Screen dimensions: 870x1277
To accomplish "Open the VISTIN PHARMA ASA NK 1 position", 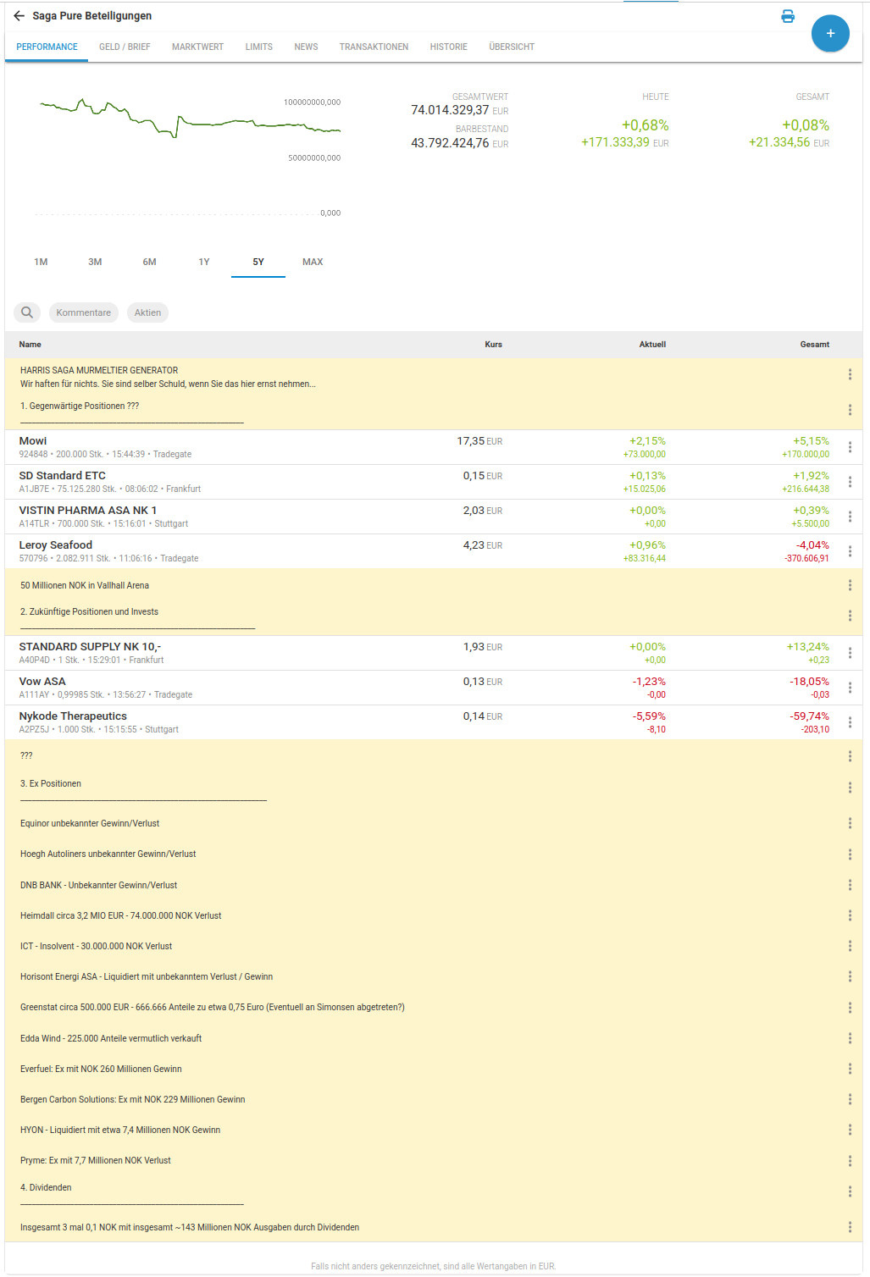I will 87,511.
